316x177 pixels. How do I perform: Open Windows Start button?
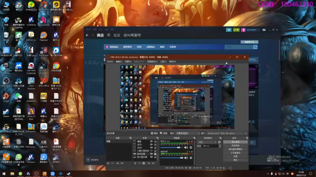point(4,174)
